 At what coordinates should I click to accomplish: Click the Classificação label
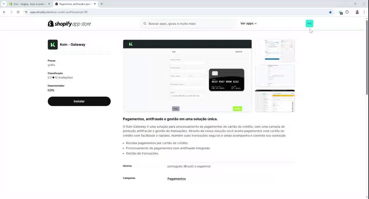(55, 73)
